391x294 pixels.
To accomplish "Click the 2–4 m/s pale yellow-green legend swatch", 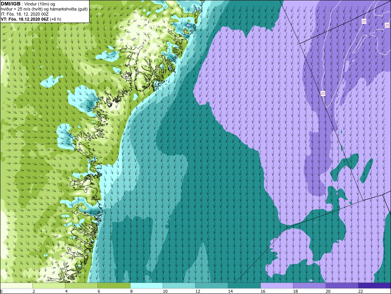I will click(49, 285).
